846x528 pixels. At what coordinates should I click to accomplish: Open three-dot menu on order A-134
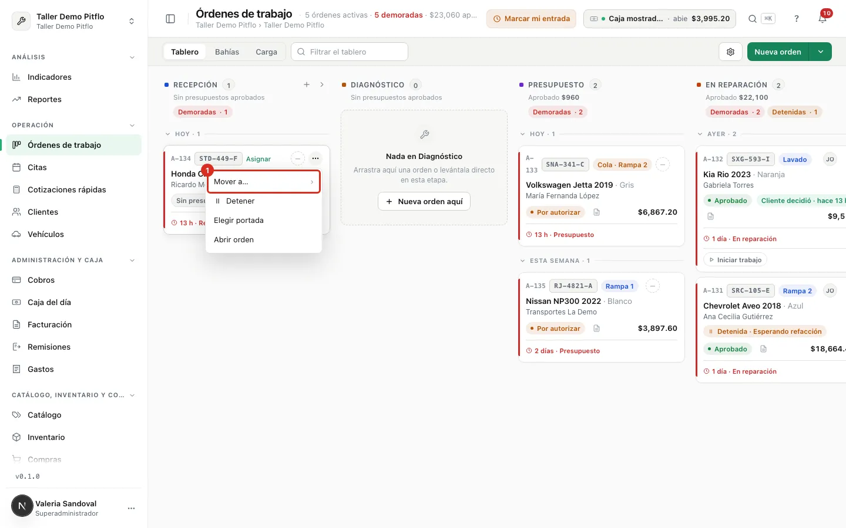click(315, 158)
